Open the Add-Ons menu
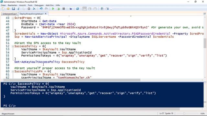 click(x=49, y=5)
